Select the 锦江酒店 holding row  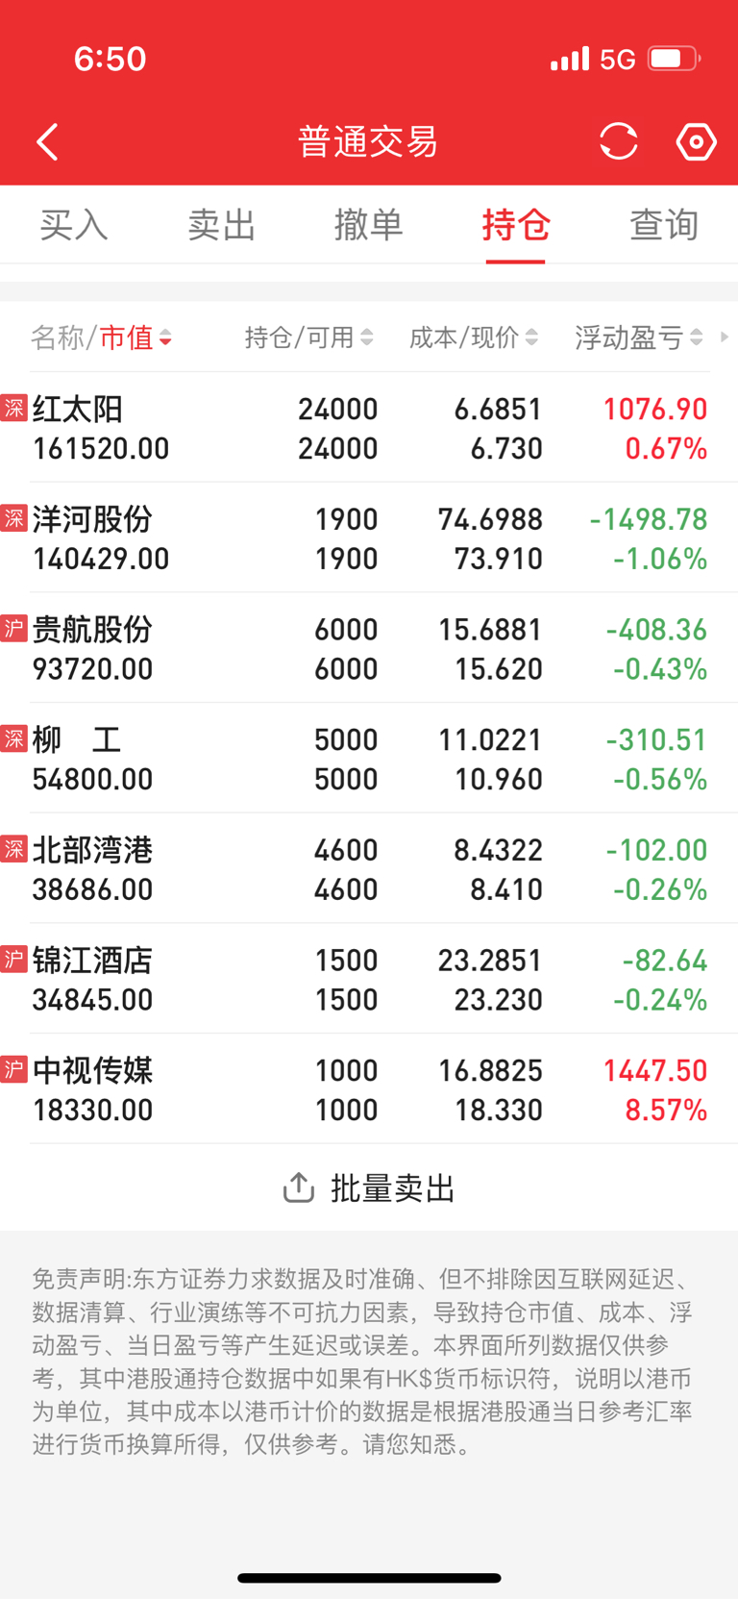pyautogui.click(x=369, y=979)
